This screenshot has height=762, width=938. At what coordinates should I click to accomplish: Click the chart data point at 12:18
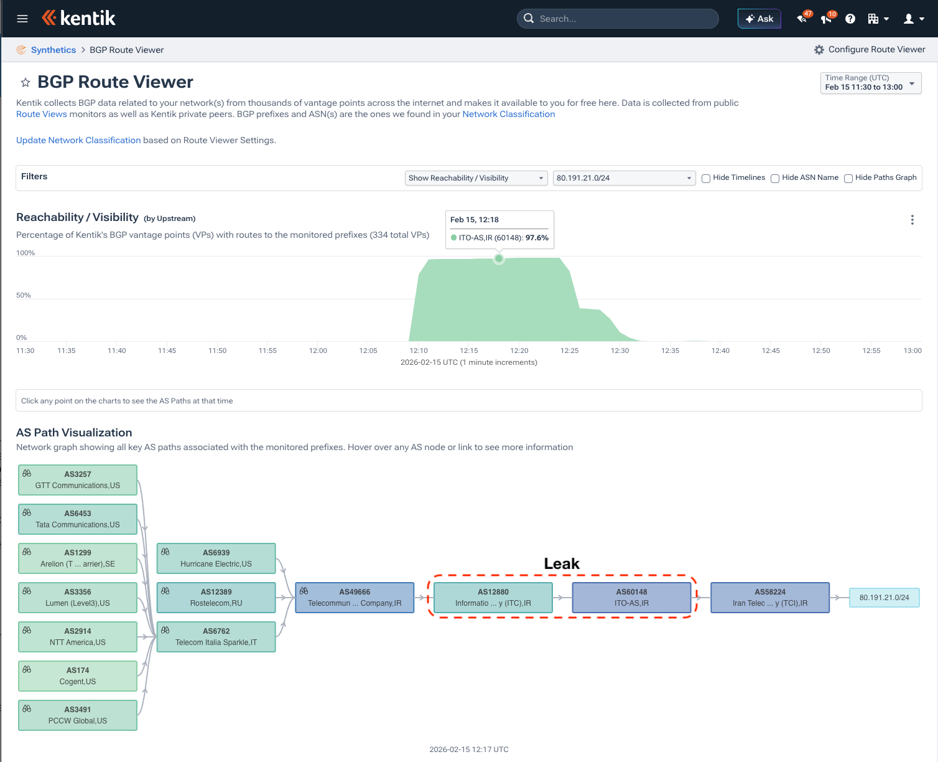tap(499, 258)
